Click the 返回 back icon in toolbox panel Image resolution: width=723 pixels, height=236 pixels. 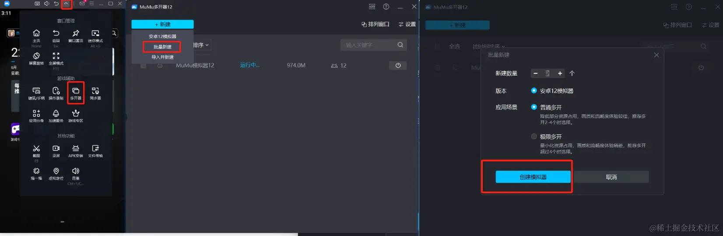click(x=56, y=33)
